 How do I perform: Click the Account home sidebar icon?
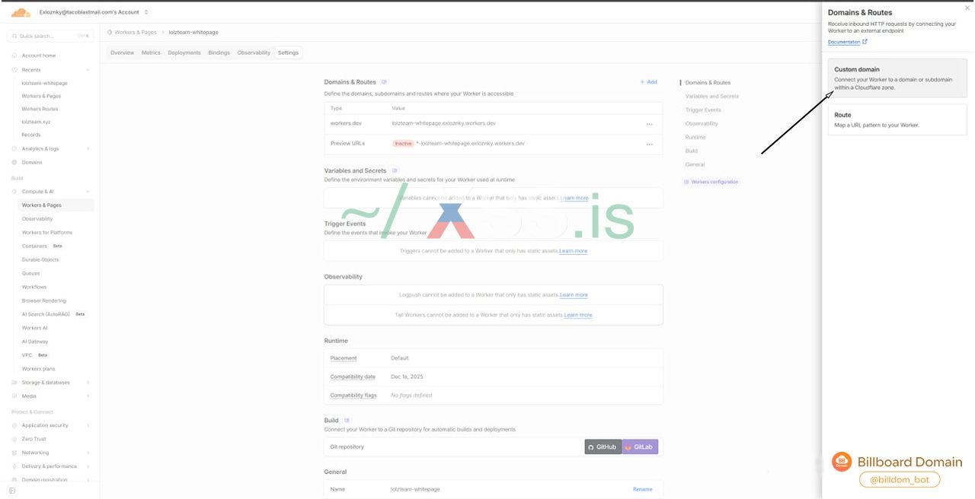point(14,56)
